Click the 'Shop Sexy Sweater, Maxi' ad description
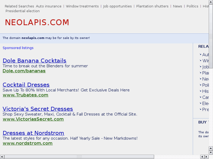 [70, 114]
